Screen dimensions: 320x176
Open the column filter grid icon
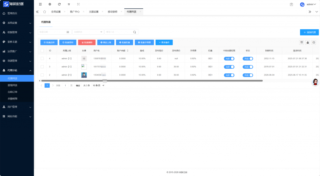pos(302,42)
